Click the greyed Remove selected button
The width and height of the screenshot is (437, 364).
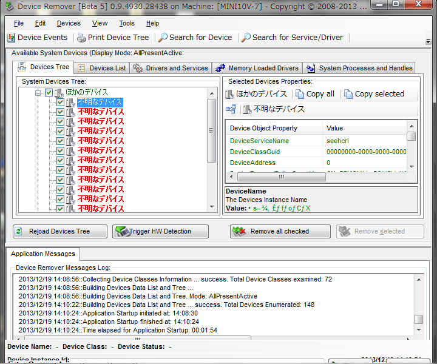pos(380,231)
